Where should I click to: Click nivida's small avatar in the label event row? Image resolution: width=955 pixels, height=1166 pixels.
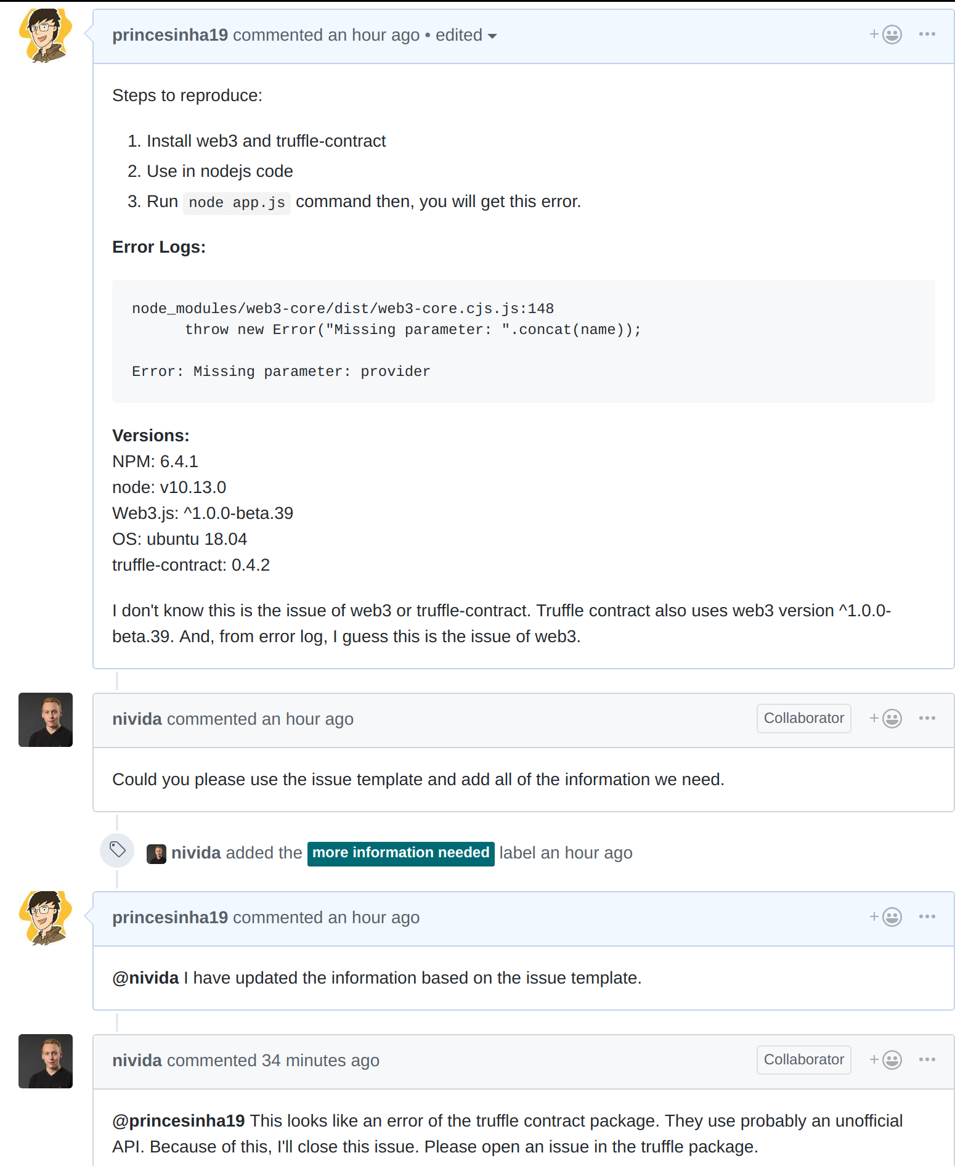click(156, 852)
